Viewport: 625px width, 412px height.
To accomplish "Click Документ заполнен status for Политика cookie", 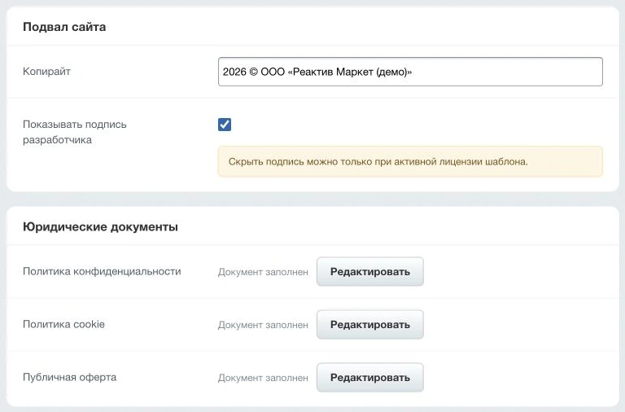I will coord(263,325).
